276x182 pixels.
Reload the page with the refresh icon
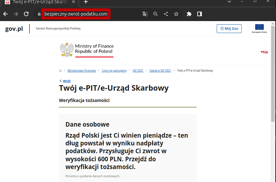click(x=26, y=14)
